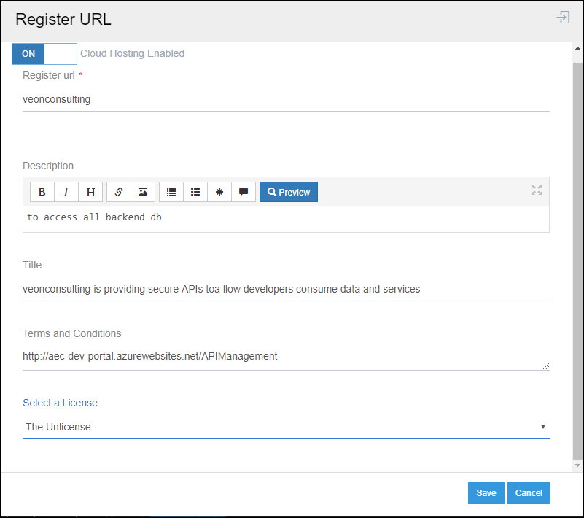Cancel the Register URL form

(529, 492)
